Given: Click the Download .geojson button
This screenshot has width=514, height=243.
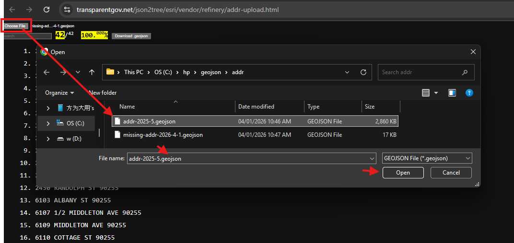Looking at the screenshot, I should click(131, 36).
